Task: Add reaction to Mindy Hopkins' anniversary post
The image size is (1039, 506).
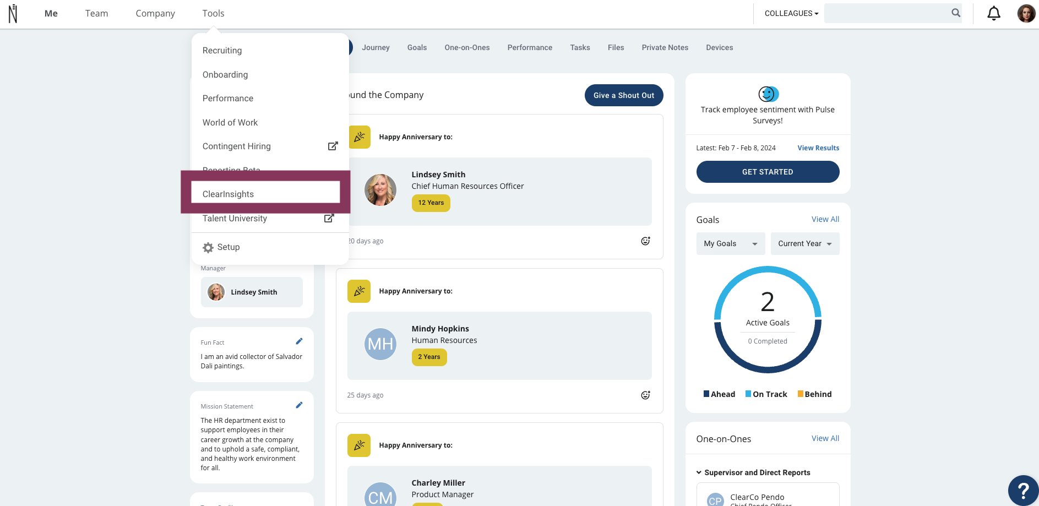Action: 645,395
